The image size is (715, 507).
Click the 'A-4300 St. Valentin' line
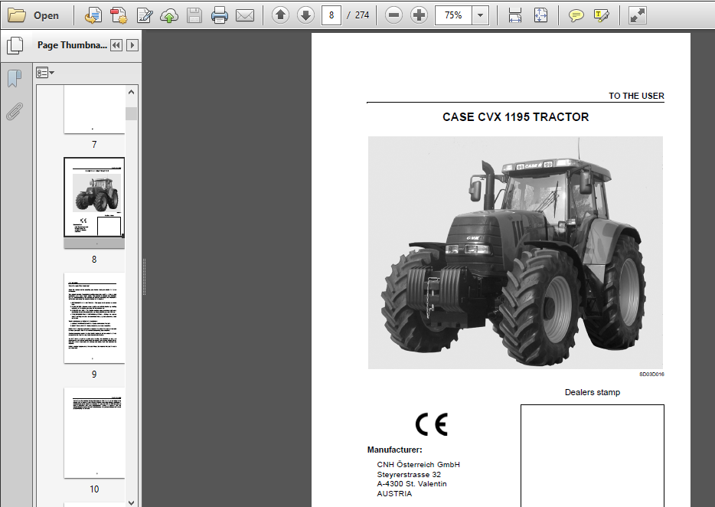[412, 484]
